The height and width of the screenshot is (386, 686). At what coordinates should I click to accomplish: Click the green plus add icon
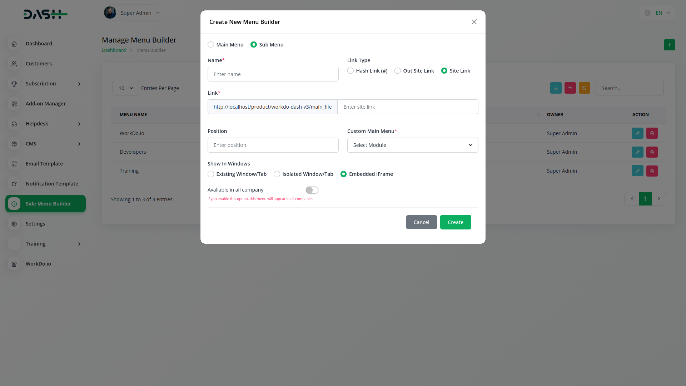pyautogui.click(x=669, y=45)
